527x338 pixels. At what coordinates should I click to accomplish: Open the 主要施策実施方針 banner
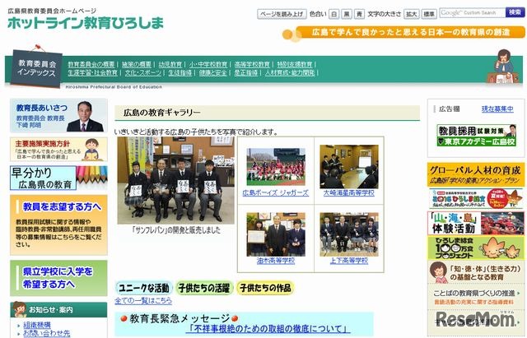pyautogui.click(x=58, y=149)
